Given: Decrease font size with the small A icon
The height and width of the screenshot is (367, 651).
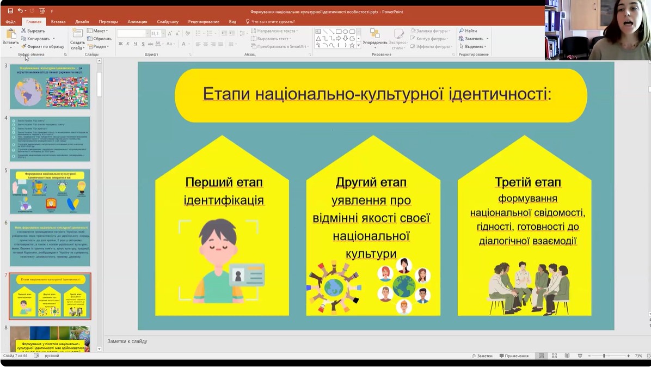Looking at the screenshot, I should click(x=177, y=33).
